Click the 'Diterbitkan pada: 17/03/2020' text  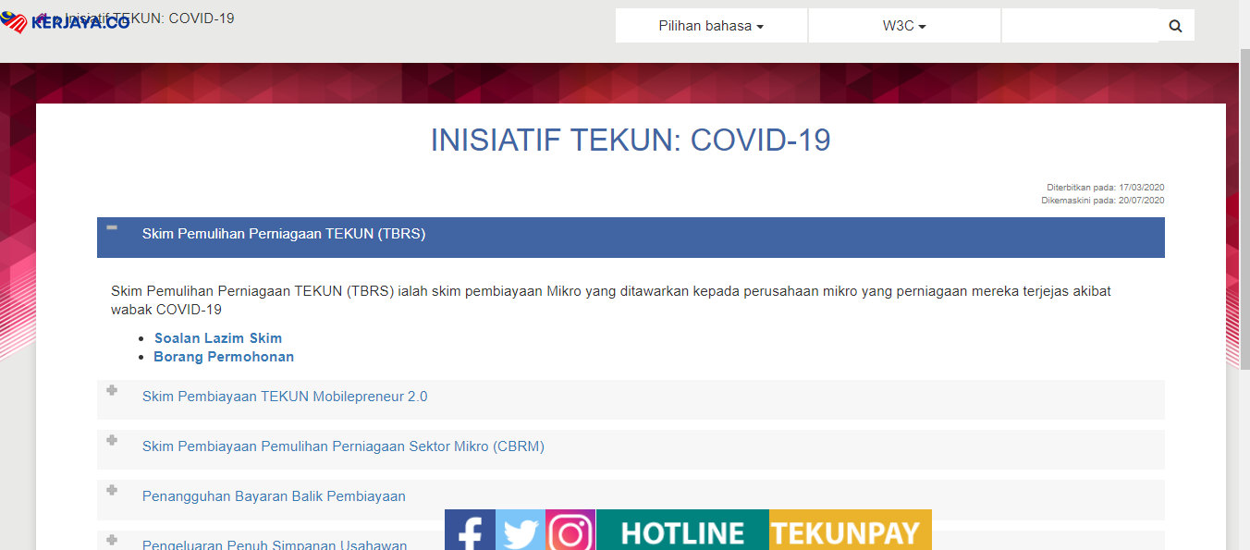tap(1105, 188)
